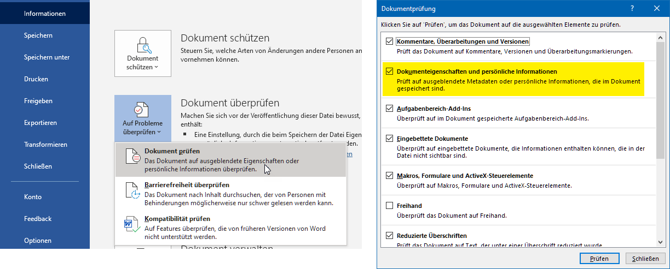Viewport: 670px width, 269px height.
Task: Click the Dokument prüfen document icon
Action: tap(132, 156)
